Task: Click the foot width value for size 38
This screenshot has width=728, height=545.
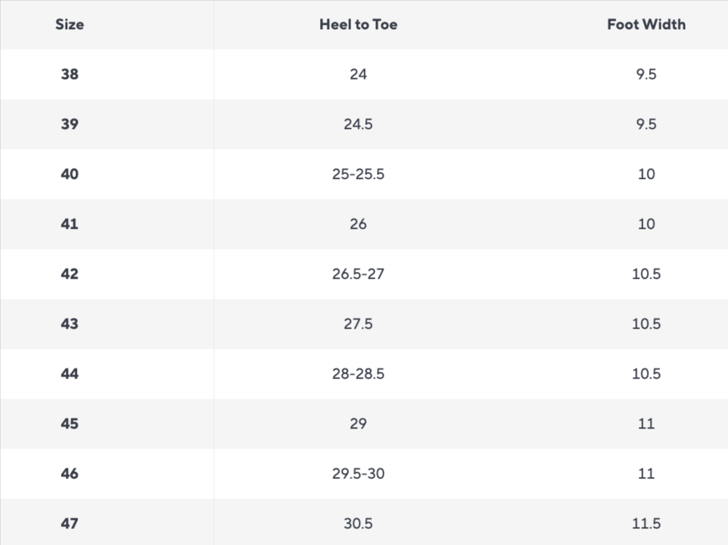Action: click(646, 74)
